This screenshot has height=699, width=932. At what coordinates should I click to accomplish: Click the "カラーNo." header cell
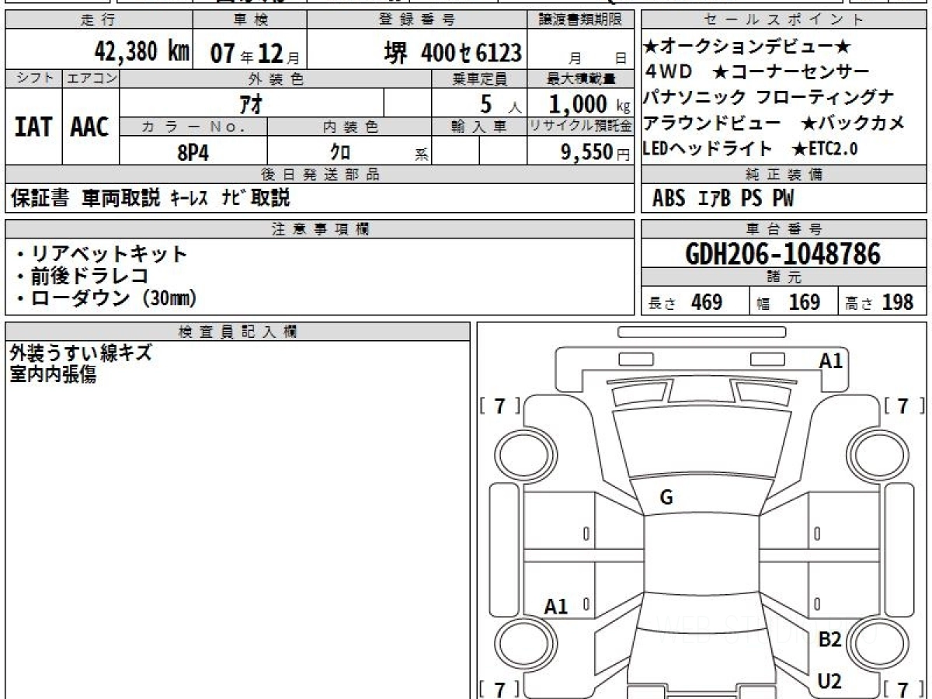tap(193, 127)
